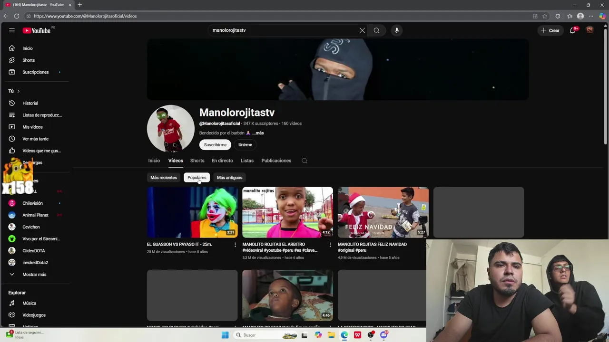Reload the page

17,16
